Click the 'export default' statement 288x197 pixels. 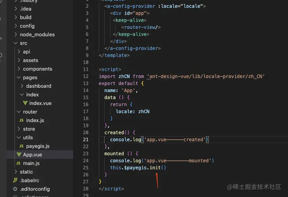[118, 83]
